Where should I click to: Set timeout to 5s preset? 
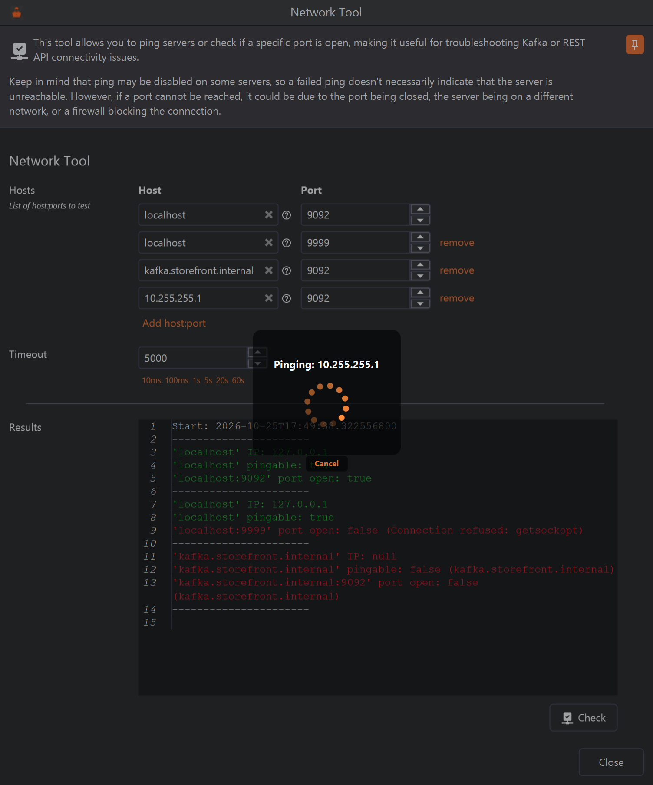(x=208, y=380)
